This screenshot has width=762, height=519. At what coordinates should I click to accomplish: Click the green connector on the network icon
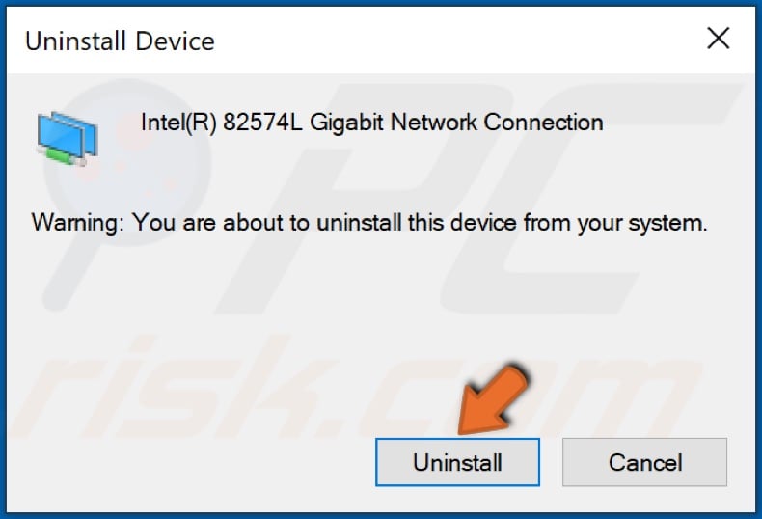62,157
